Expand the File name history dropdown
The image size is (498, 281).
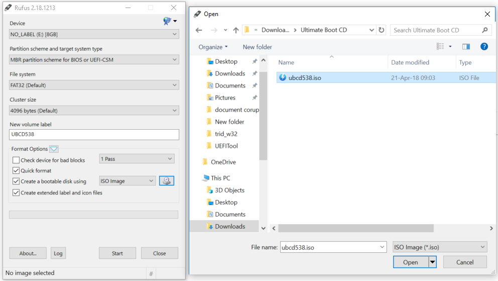(382, 247)
